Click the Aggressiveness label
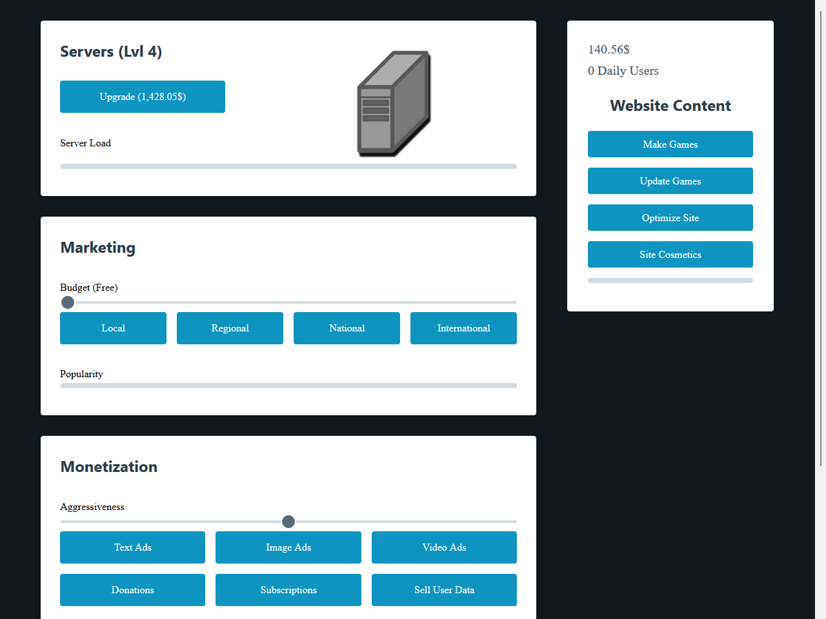The height and width of the screenshot is (619, 826). pos(92,507)
